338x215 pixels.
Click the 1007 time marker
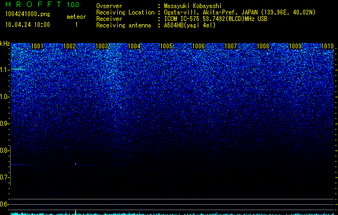[231, 46]
